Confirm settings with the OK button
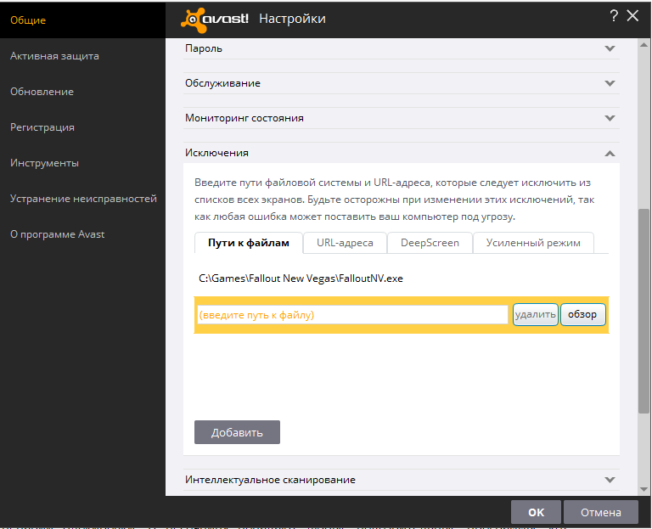Image resolution: width=652 pixels, height=529 pixels. tap(536, 512)
